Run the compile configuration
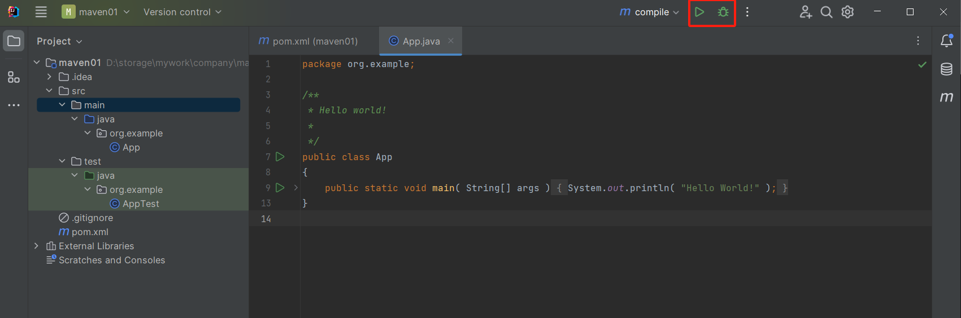 (x=699, y=12)
